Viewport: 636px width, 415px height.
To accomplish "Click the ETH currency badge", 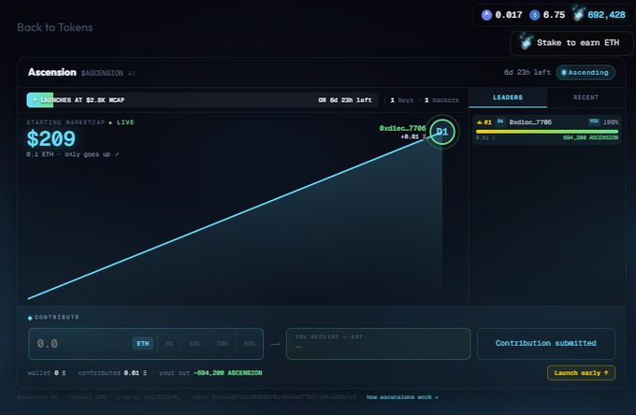I will pos(143,344).
